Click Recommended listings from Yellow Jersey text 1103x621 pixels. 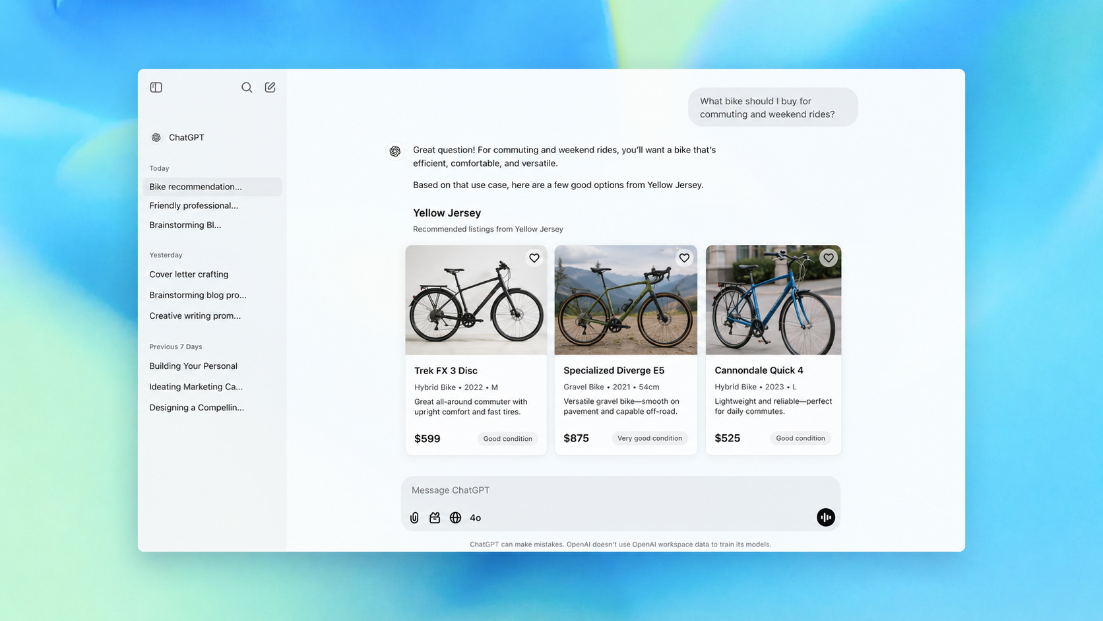click(x=488, y=229)
